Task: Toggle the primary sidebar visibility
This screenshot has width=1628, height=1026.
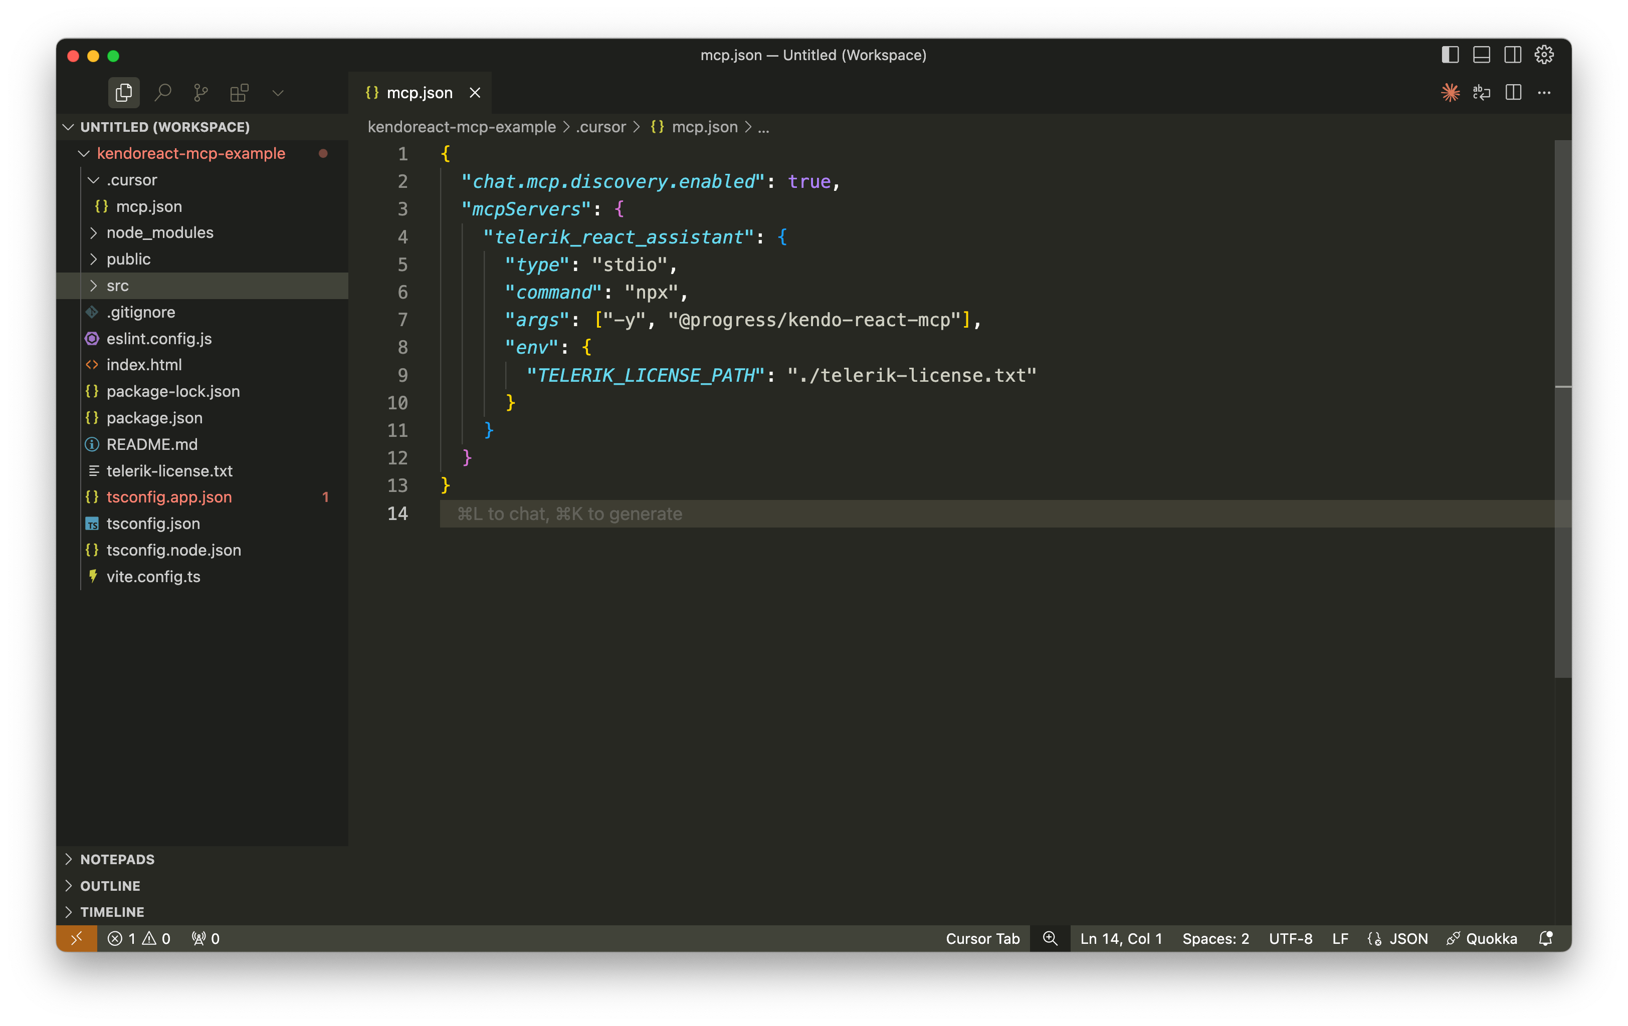Action: coord(1450,55)
